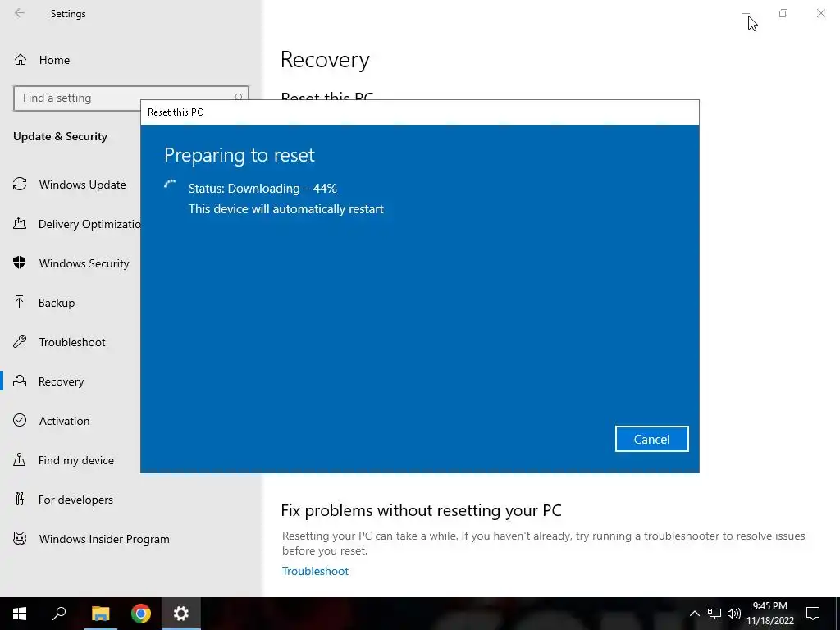Launch Google Chrome from taskbar
Viewport: 840px width, 630px height.
click(141, 614)
